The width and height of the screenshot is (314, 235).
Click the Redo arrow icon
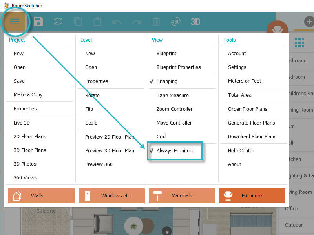pos(137,22)
